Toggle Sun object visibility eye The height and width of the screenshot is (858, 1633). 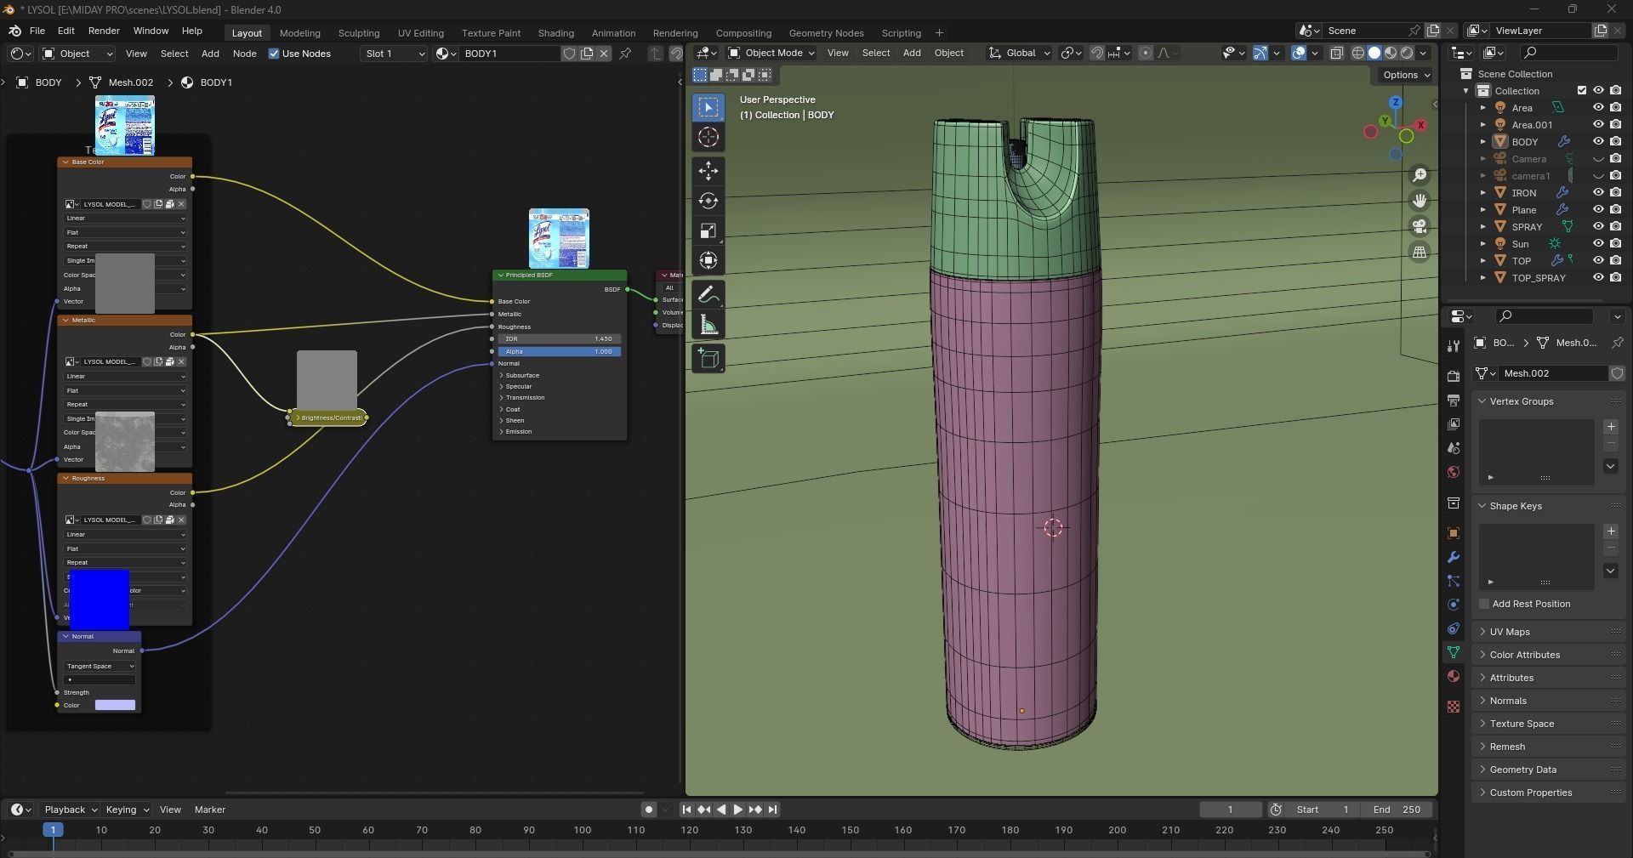[x=1598, y=244]
